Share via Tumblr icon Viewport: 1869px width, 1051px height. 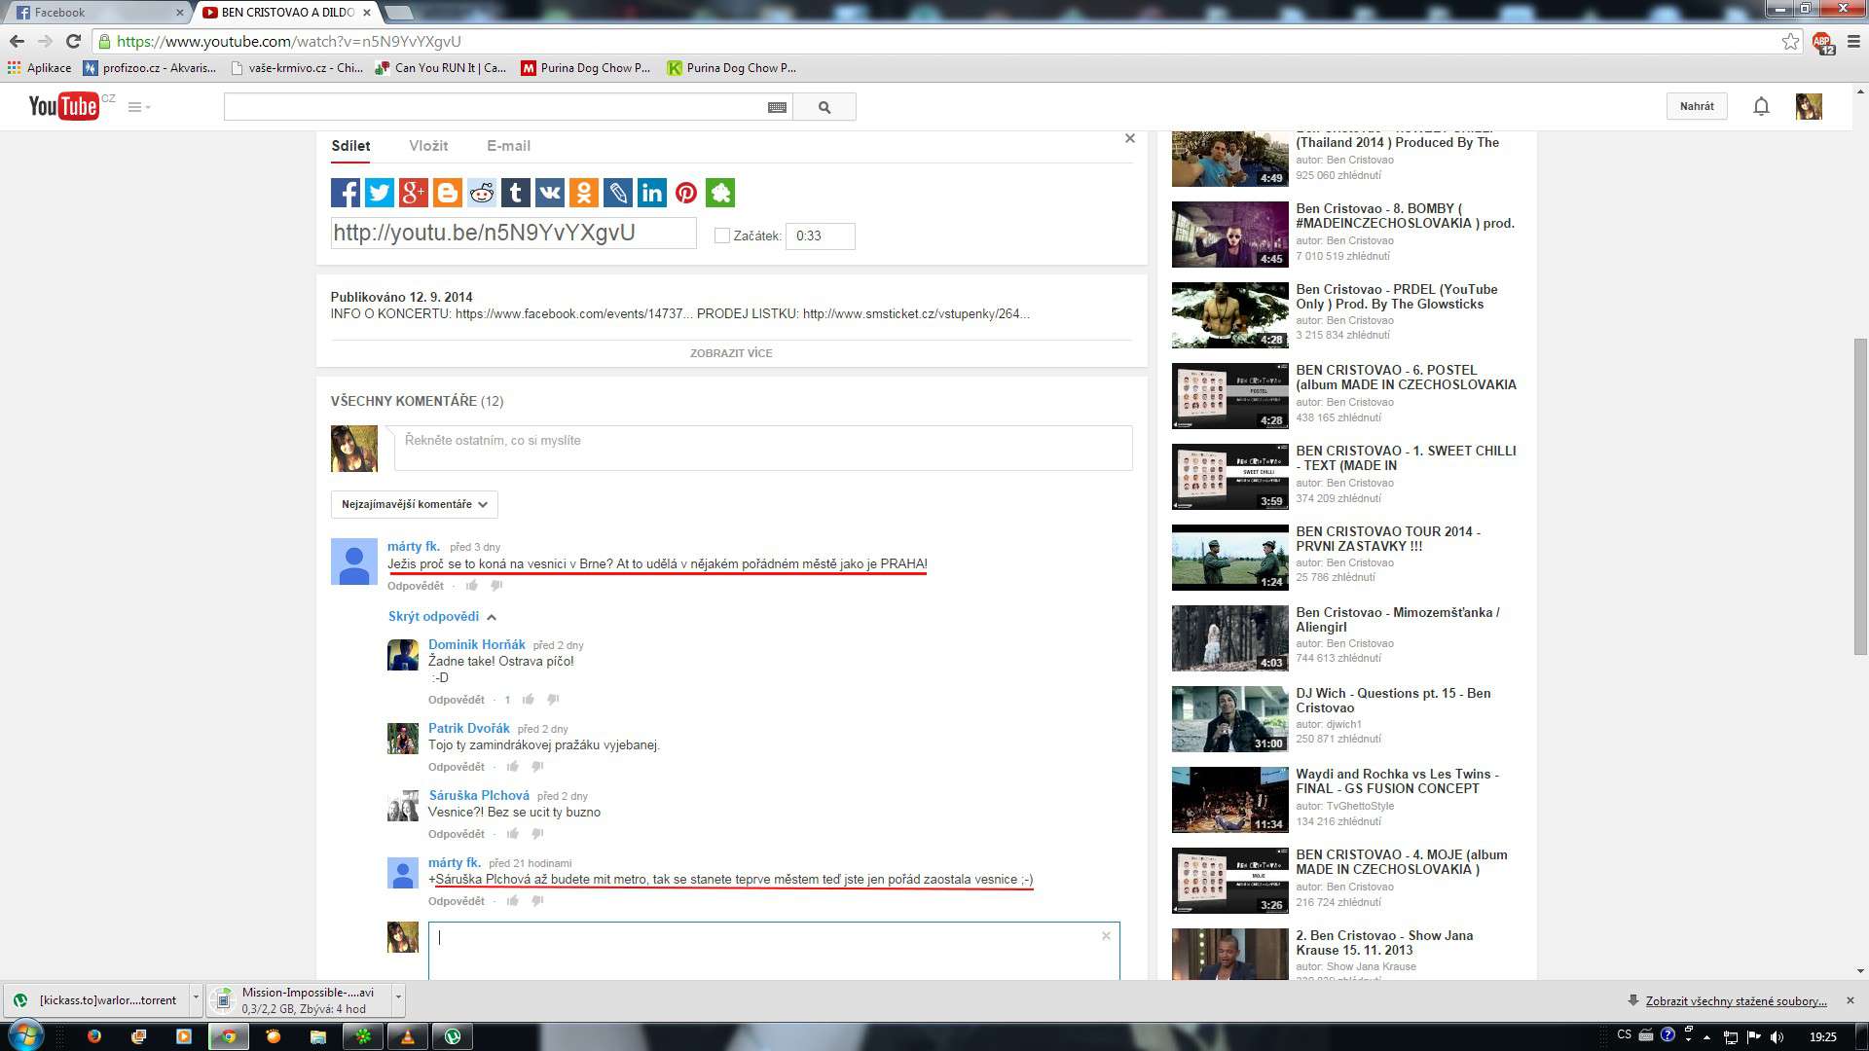(x=516, y=193)
